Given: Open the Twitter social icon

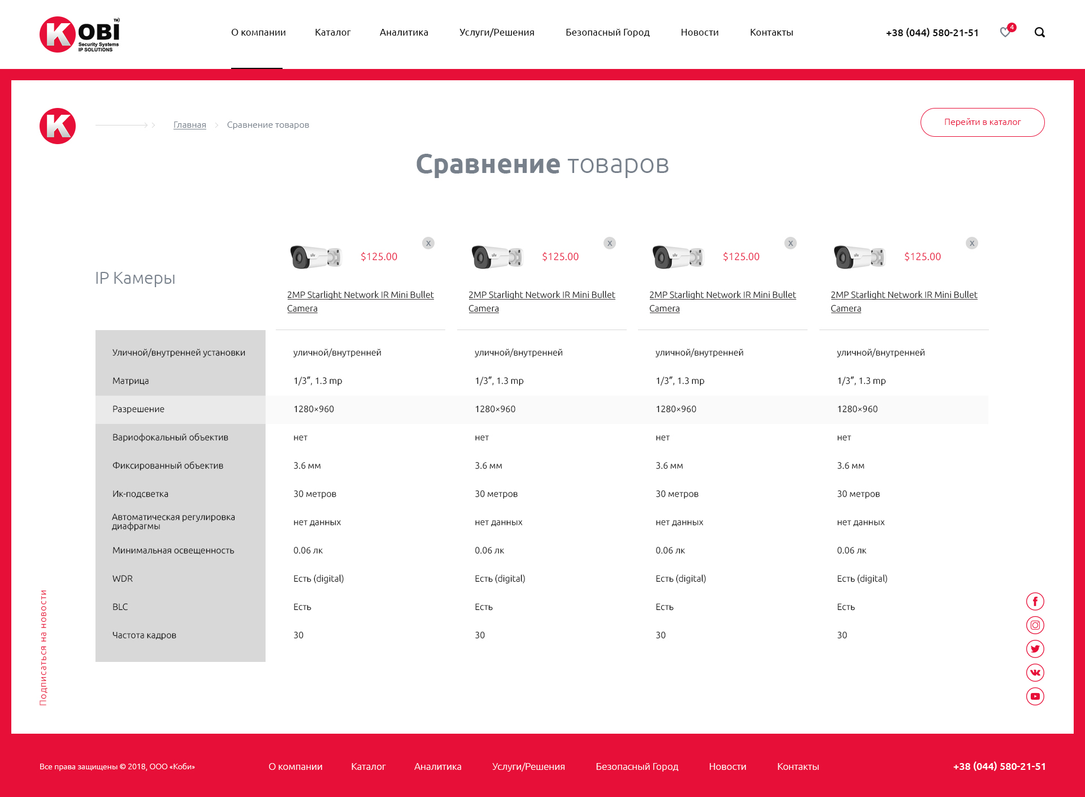Looking at the screenshot, I should (1035, 649).
